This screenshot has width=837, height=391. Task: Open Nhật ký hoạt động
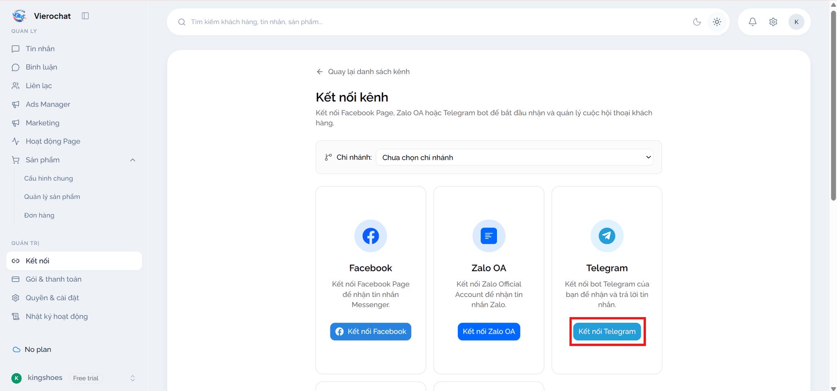click(74, 317)
